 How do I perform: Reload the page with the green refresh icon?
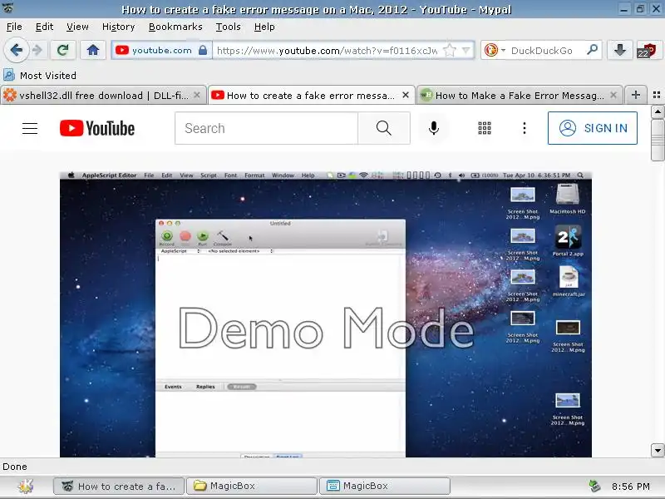(x=63, y=51)
